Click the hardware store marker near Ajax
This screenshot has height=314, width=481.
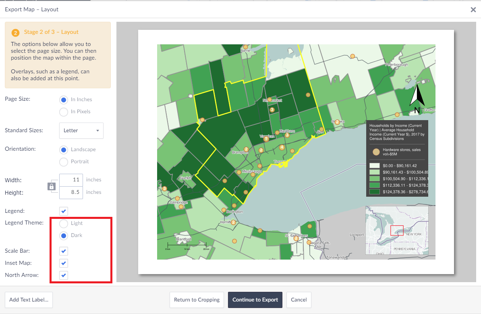pyautogui.click(x=321, y=129)
